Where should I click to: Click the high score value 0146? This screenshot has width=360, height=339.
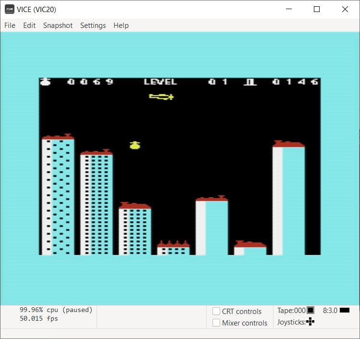(x=295, y=82)
